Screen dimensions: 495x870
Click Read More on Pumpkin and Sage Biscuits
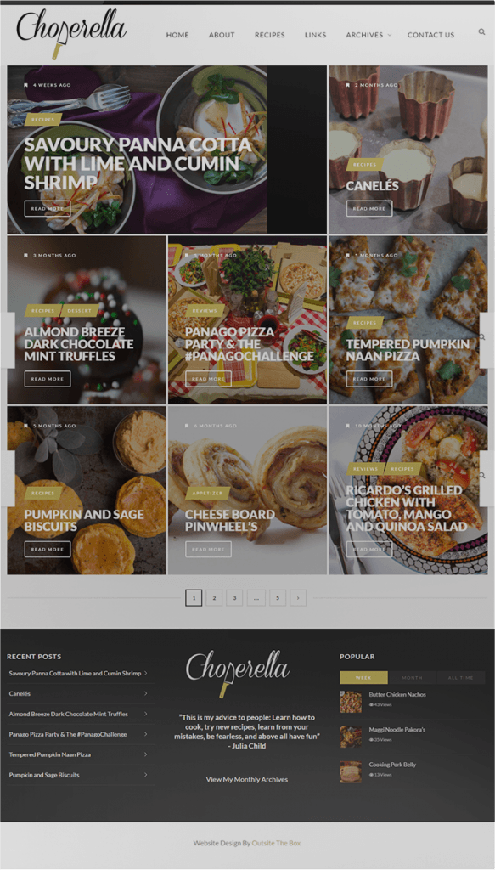tap(48, 550)
